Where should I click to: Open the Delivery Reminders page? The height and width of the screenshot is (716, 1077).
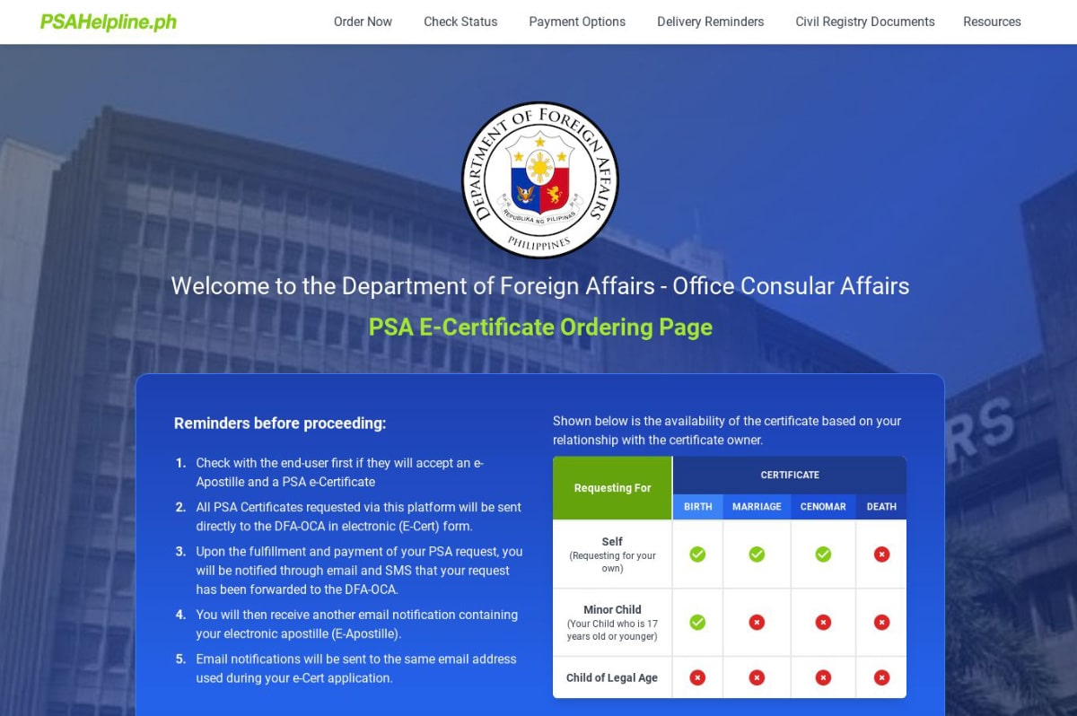pos(710,22)
